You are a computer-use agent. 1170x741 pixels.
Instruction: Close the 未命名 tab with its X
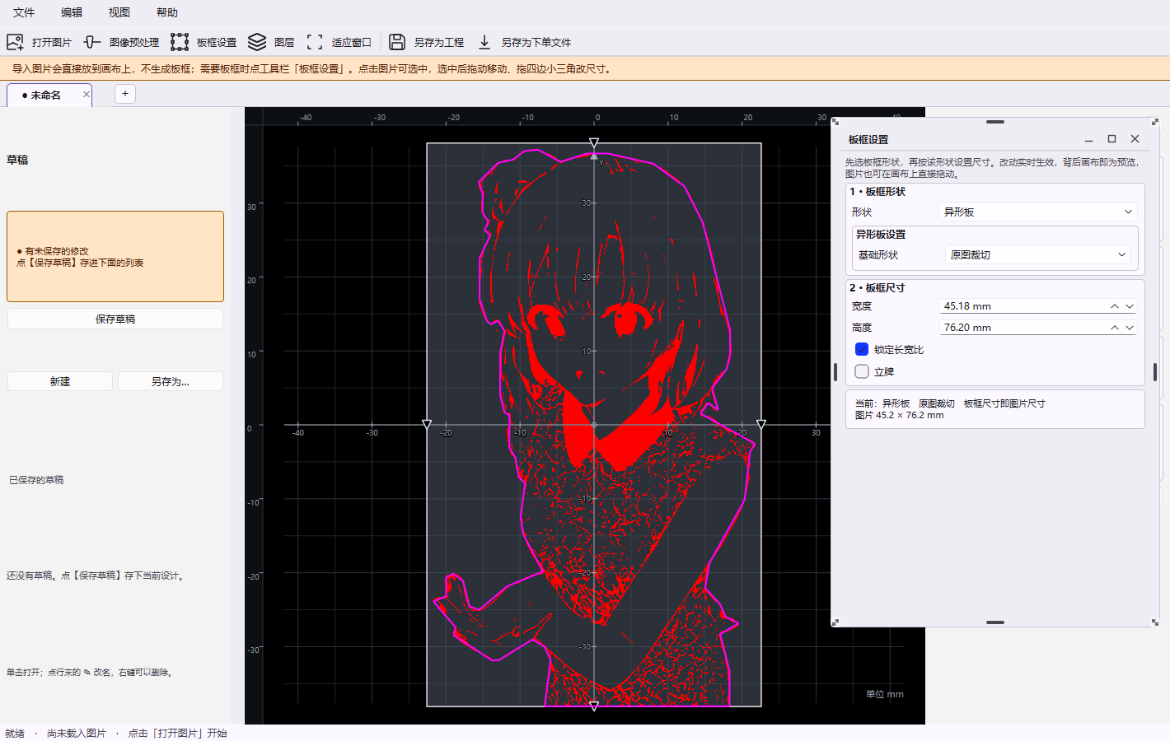click(x=87, y=95)
